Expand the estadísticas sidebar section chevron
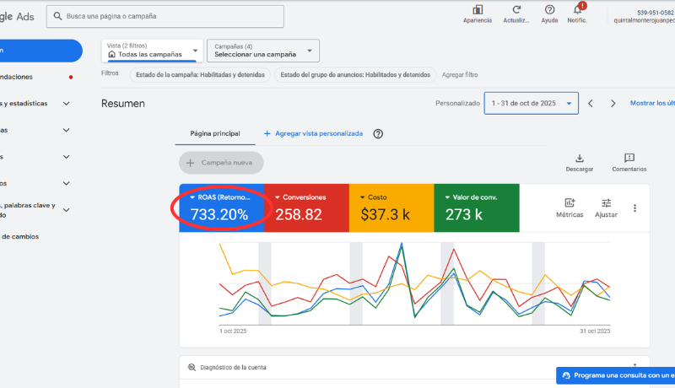 tap(67, 104)
